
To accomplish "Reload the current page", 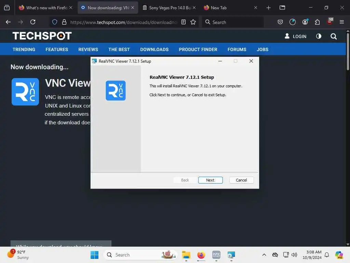I will click(33, 22).
